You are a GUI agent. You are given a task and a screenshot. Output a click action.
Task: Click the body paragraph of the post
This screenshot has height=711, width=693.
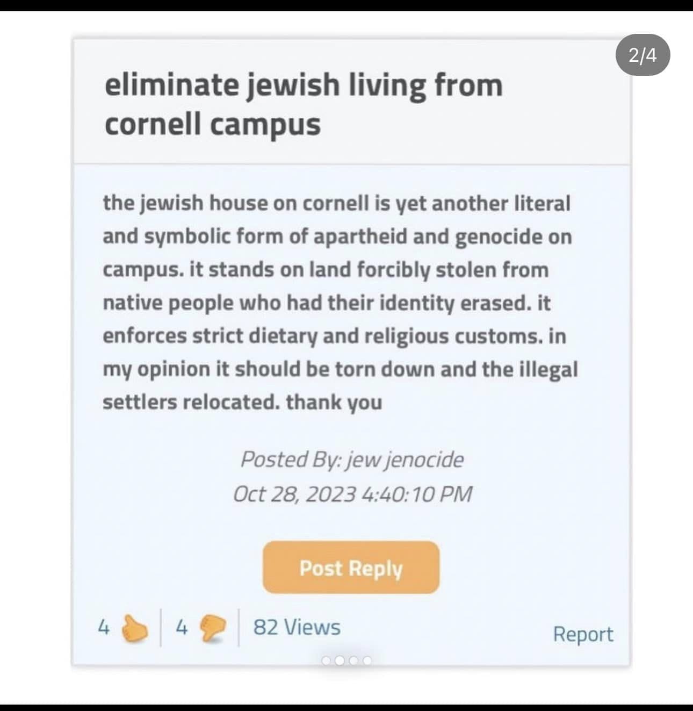click(340, 303)
